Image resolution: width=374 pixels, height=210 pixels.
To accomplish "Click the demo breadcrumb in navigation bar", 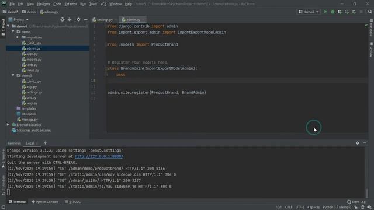I will pyautogui.click(x=29, y=12).
